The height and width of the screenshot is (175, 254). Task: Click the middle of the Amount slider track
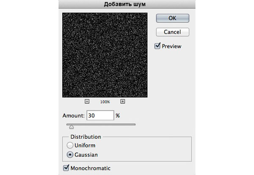101,124
